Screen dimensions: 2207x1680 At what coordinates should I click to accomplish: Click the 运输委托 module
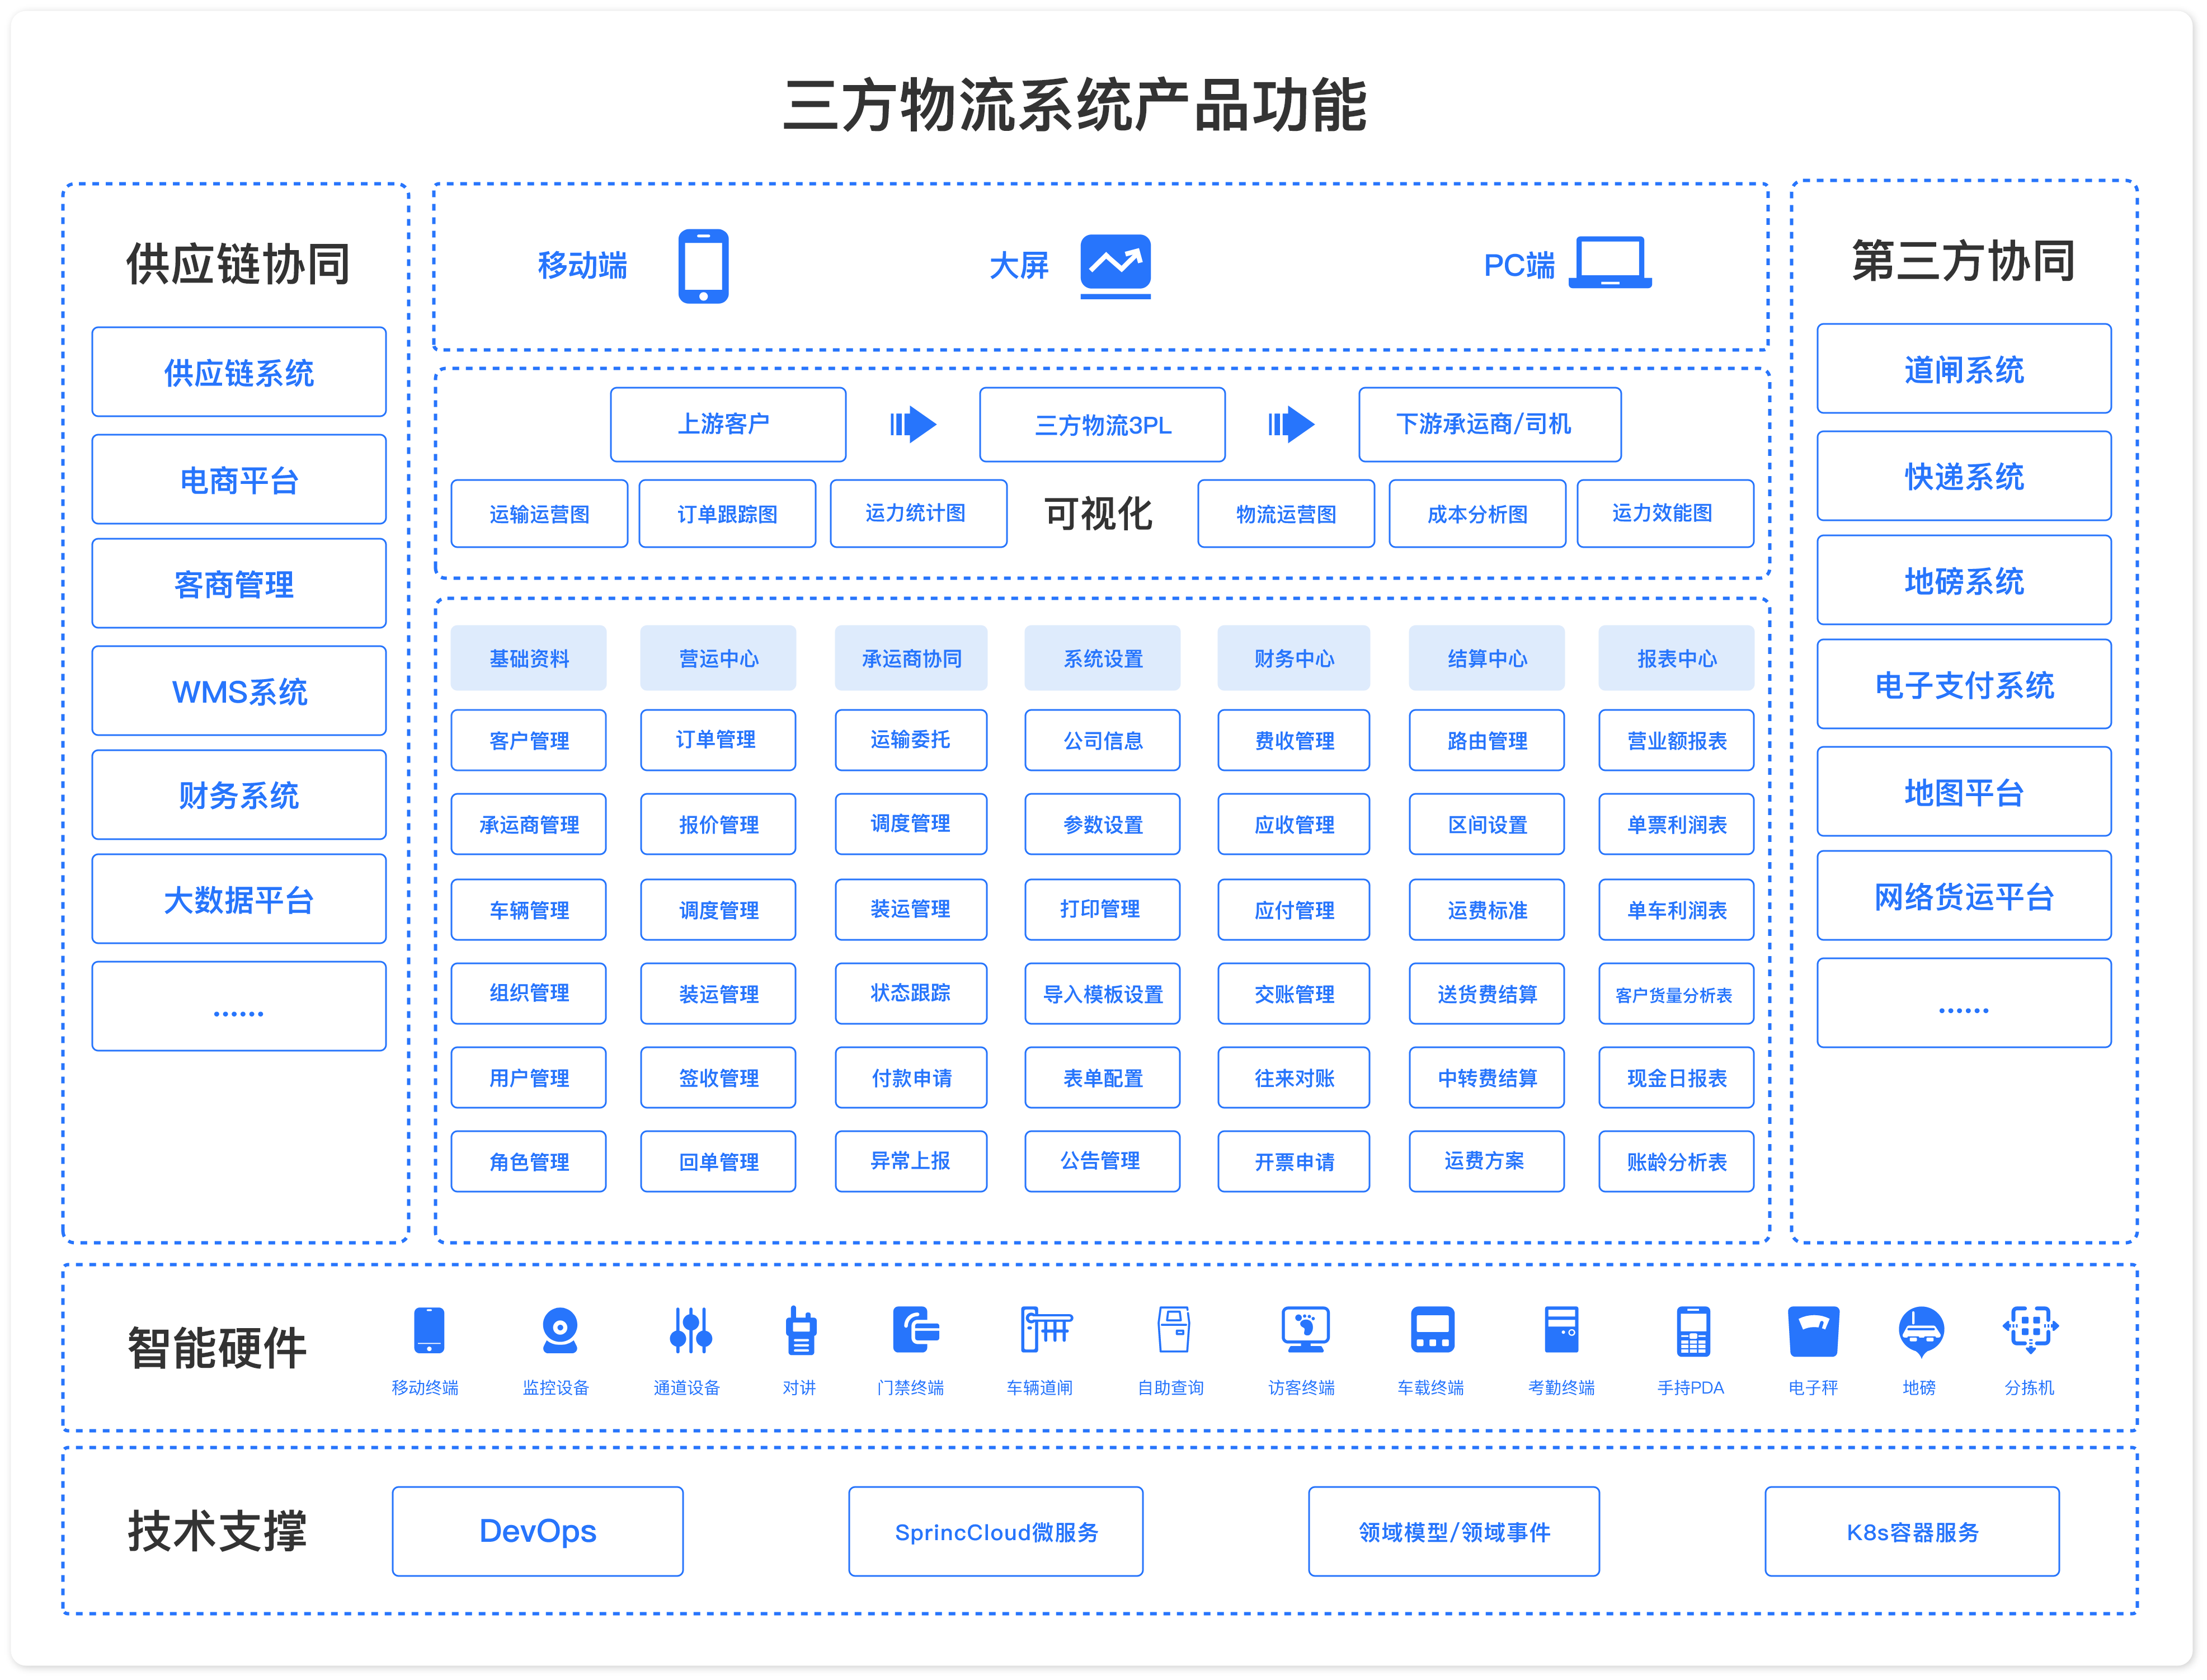911,740
